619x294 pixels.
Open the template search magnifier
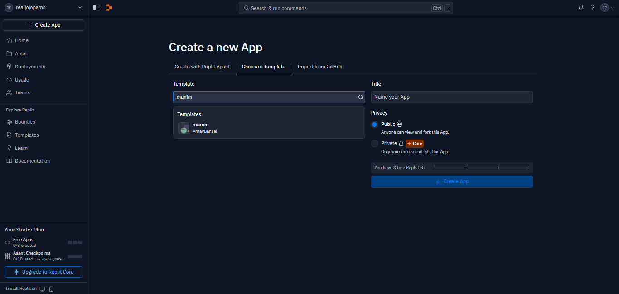pyautogui.click(x=360, y=97)
